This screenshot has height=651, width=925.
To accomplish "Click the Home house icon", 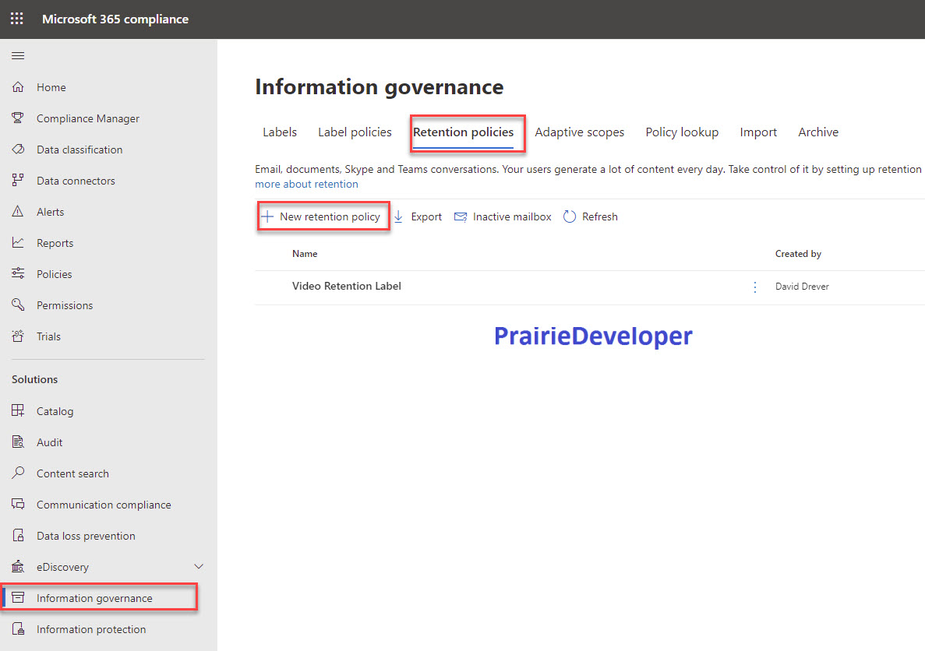I will point(18,87).
